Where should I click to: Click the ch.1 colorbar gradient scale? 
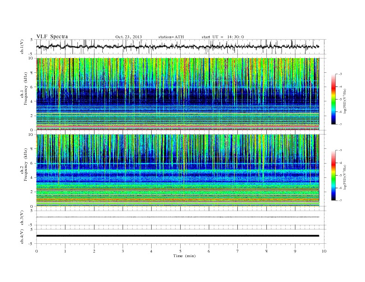point(333,99)
